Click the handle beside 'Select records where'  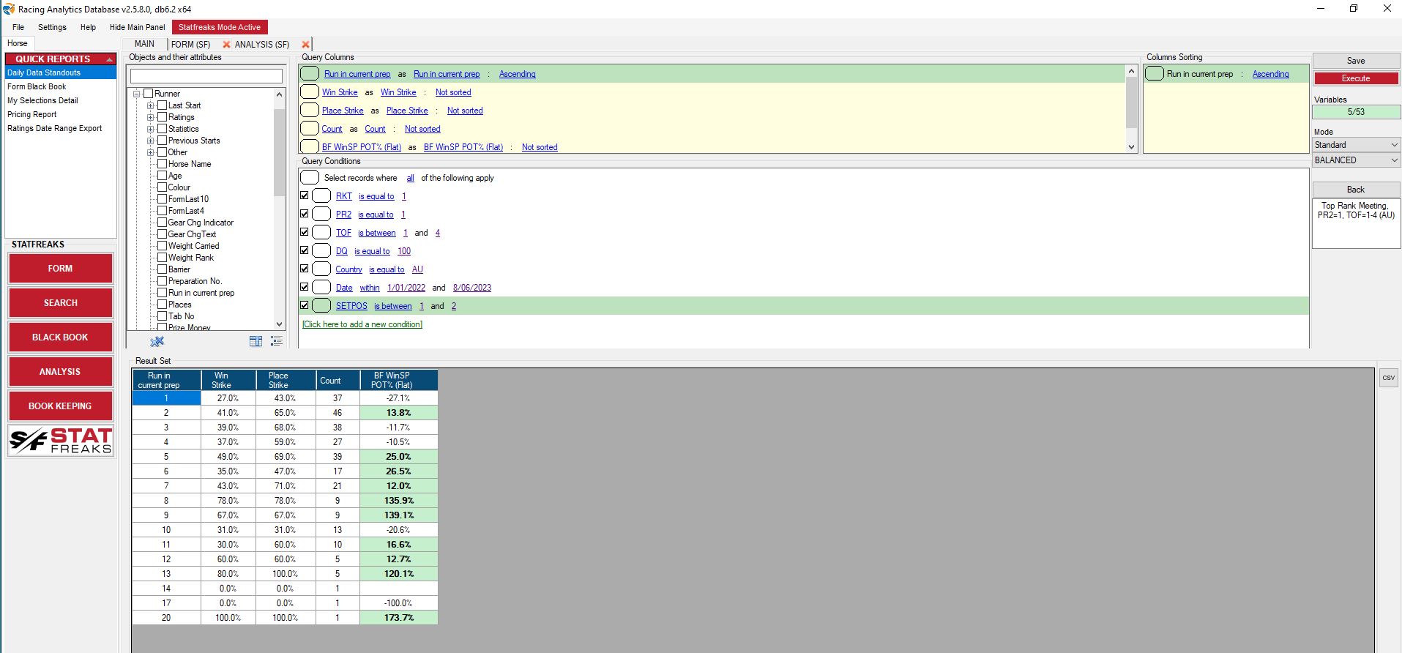310,178
